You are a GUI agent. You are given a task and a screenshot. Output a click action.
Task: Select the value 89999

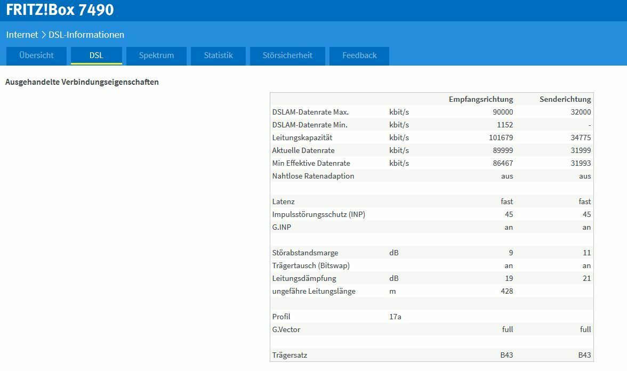(503, 150)
